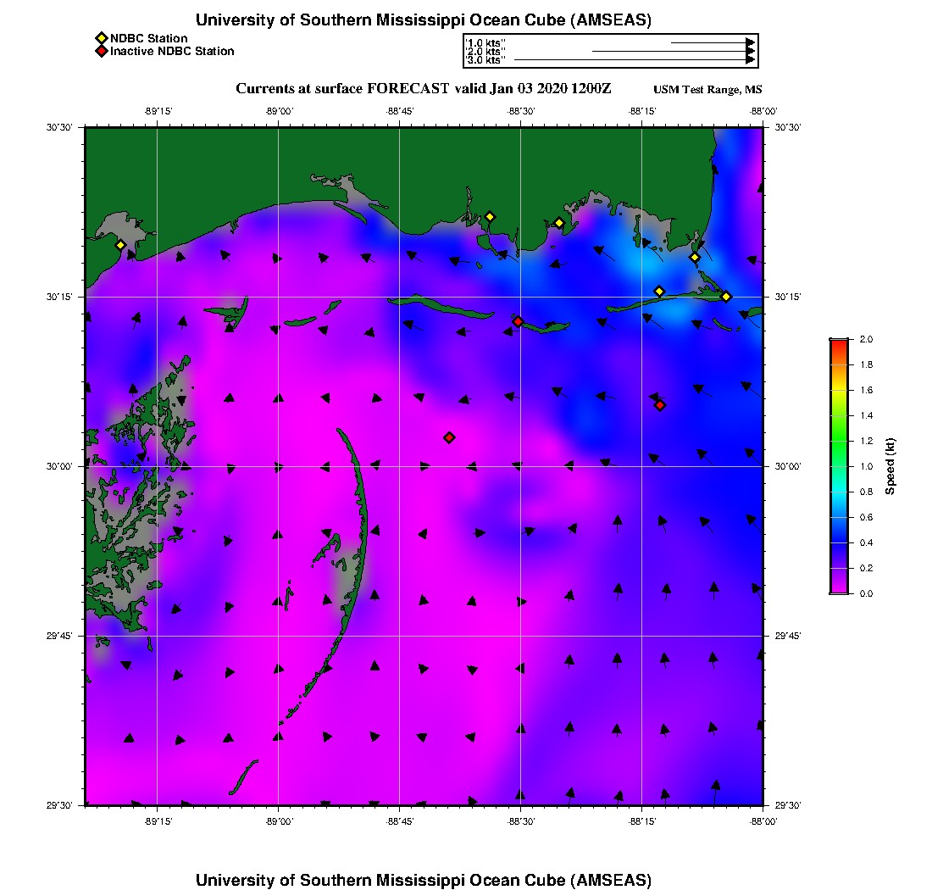
Task: Click the bottom 'Ocean Cube (AMSEAS)' footer title
Action: [424, 880]
